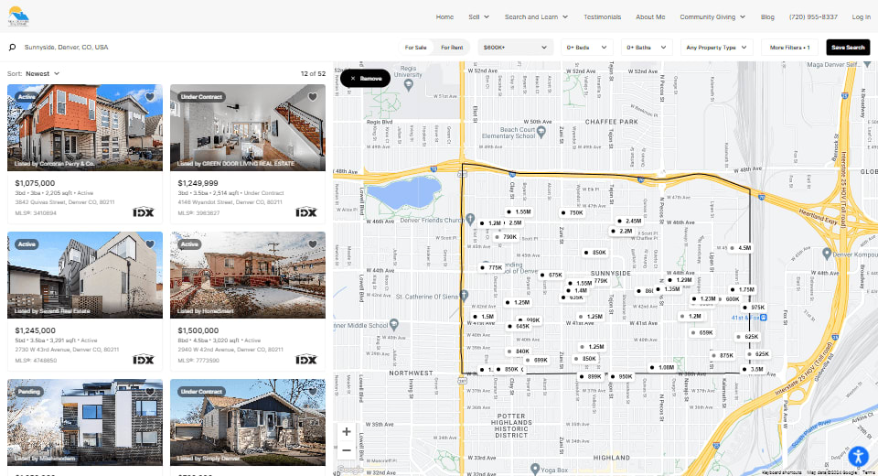Viewport: 878px width, 476px height.
Task: Select the 975K map price marker
Action: [755, 308]
